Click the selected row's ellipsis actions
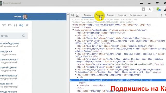 pos(71,80)
